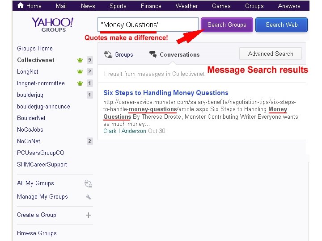Open the NoCoNet unread badge 2
This screenshot has height=241, width=322.
pos(89,141)
